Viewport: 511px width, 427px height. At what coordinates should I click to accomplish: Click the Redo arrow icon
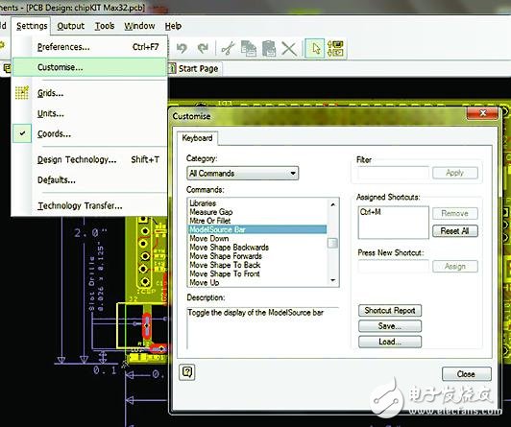[x=203, y=49]
